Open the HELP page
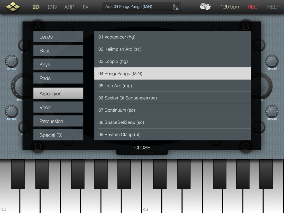 pos(273,7)
